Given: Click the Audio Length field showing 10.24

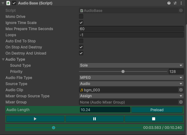Looking at the screenshot, I should [x=105, y=110].
